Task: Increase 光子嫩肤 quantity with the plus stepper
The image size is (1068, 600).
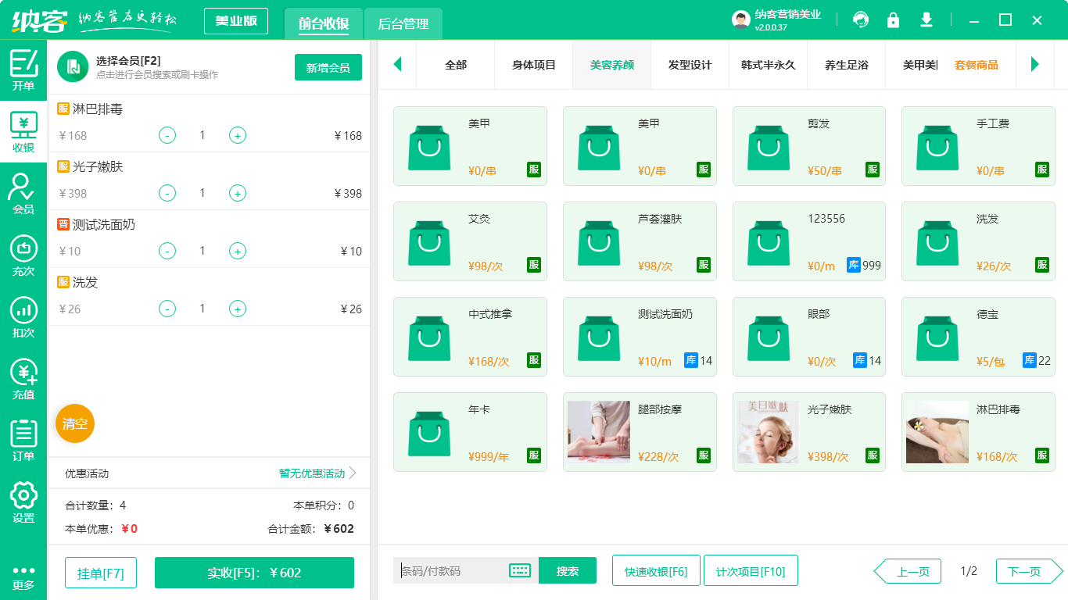Action: click(x=237, y=193)
